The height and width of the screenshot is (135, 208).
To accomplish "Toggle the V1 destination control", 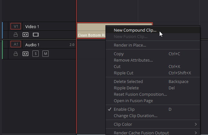I will point(16,26).
